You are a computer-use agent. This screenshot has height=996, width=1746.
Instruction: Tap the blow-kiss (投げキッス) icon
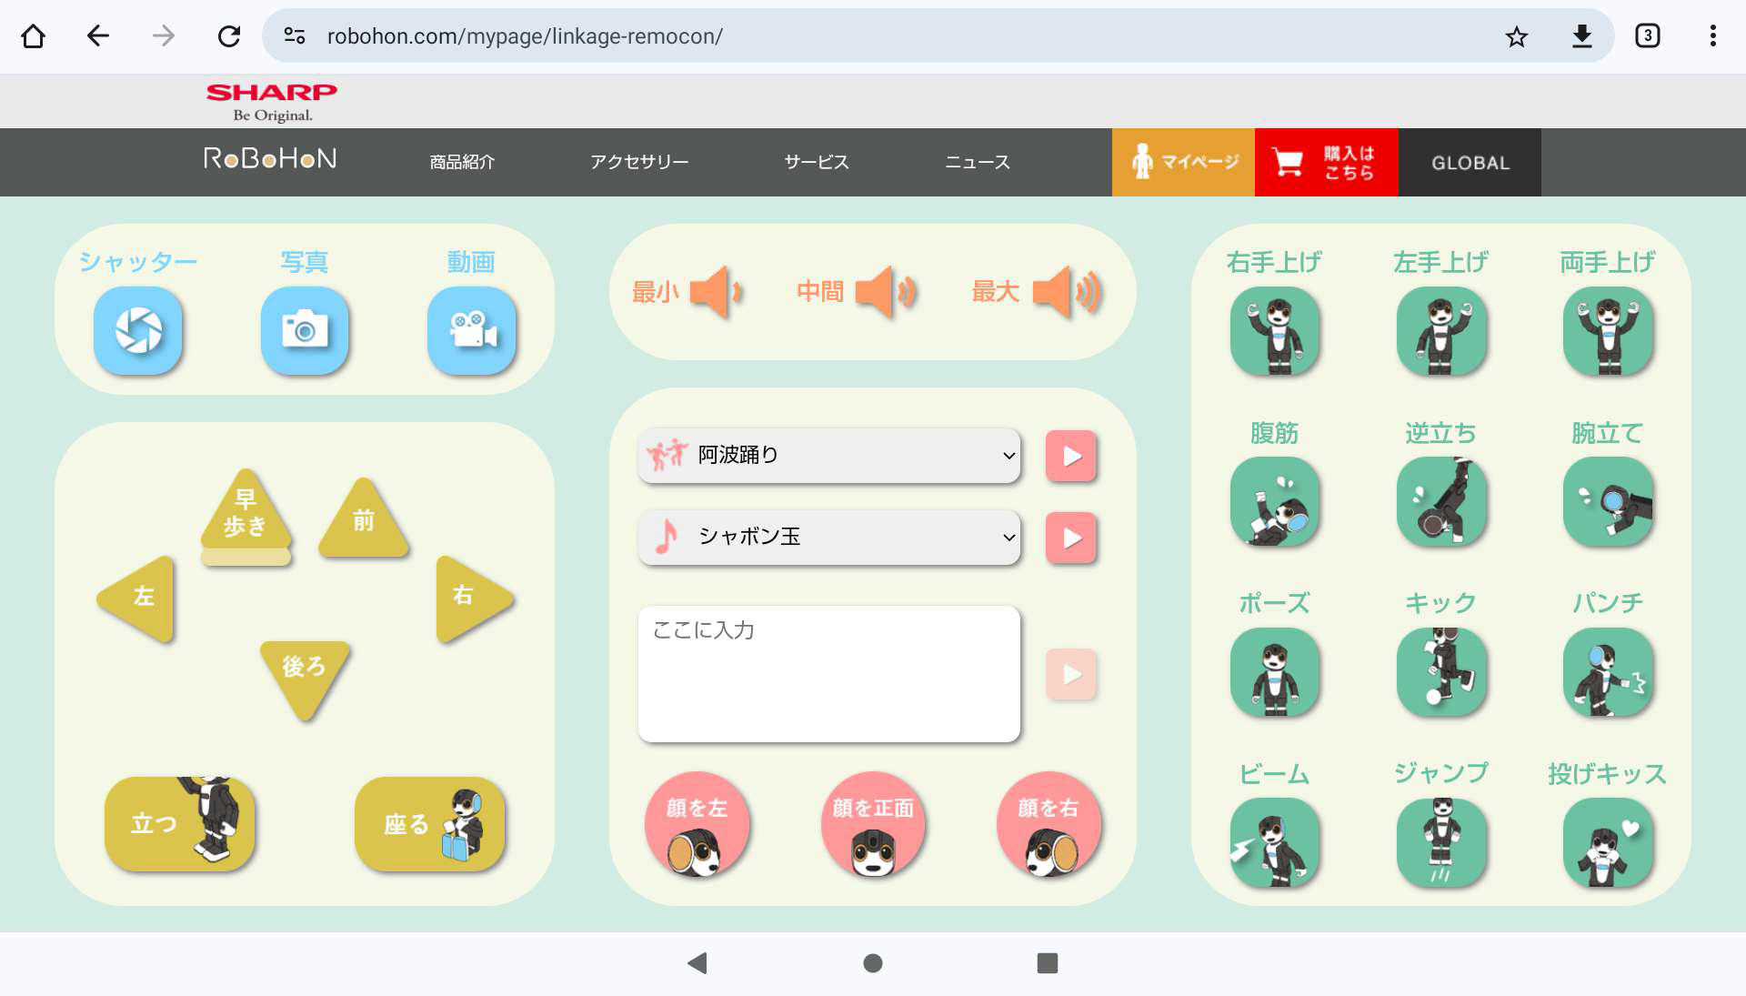[1607, 842]
